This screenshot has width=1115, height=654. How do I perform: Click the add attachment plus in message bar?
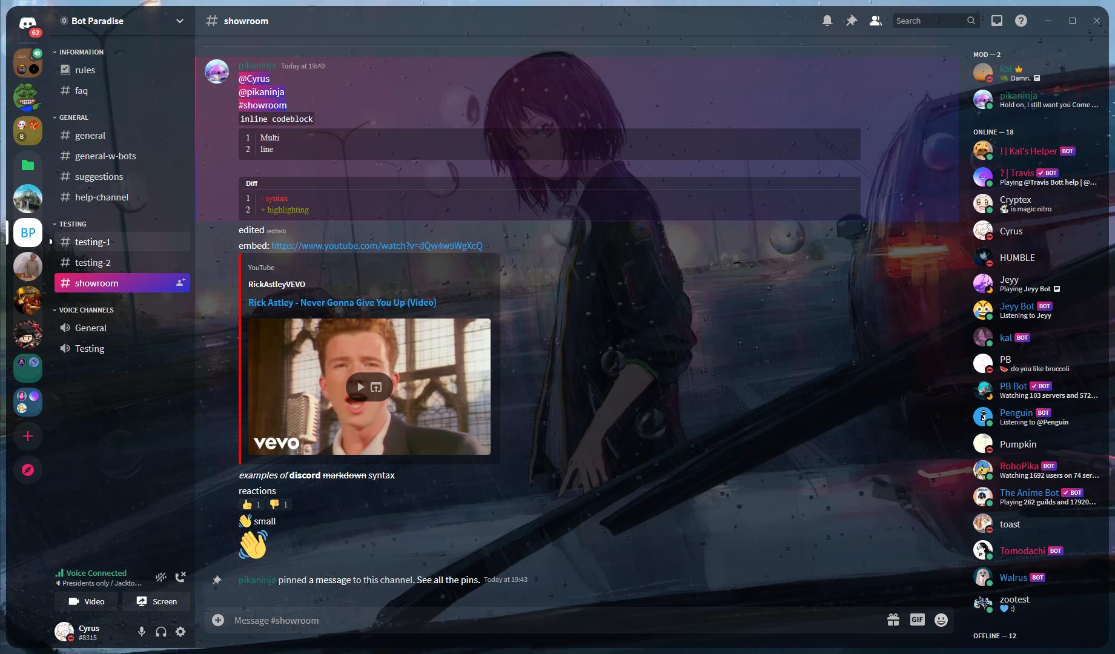(x=217, y=620)
